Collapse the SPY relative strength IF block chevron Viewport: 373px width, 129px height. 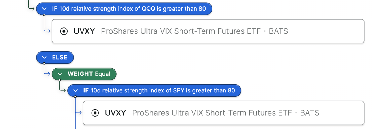75,91
